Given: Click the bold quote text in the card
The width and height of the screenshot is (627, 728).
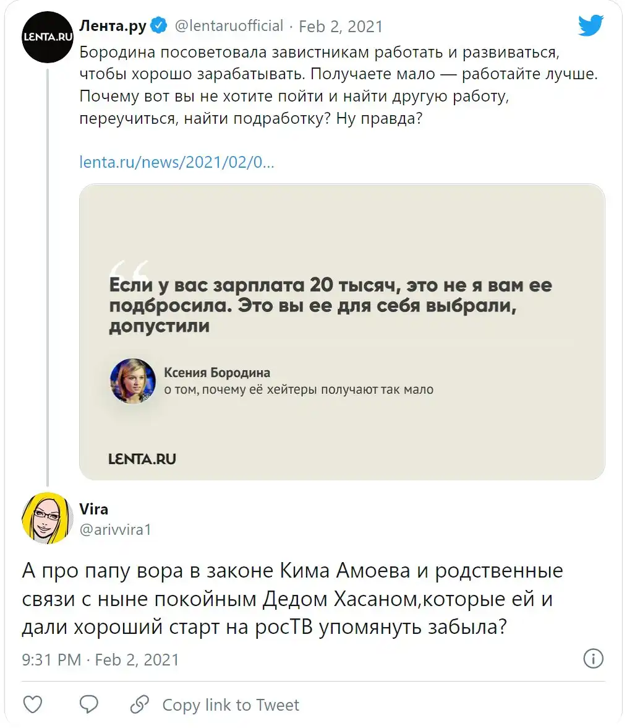Looking at the screenshot, I should point(330,305).
